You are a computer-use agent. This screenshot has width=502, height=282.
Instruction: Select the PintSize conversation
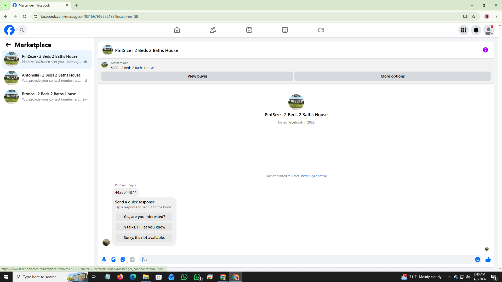(x=47, y=59)
